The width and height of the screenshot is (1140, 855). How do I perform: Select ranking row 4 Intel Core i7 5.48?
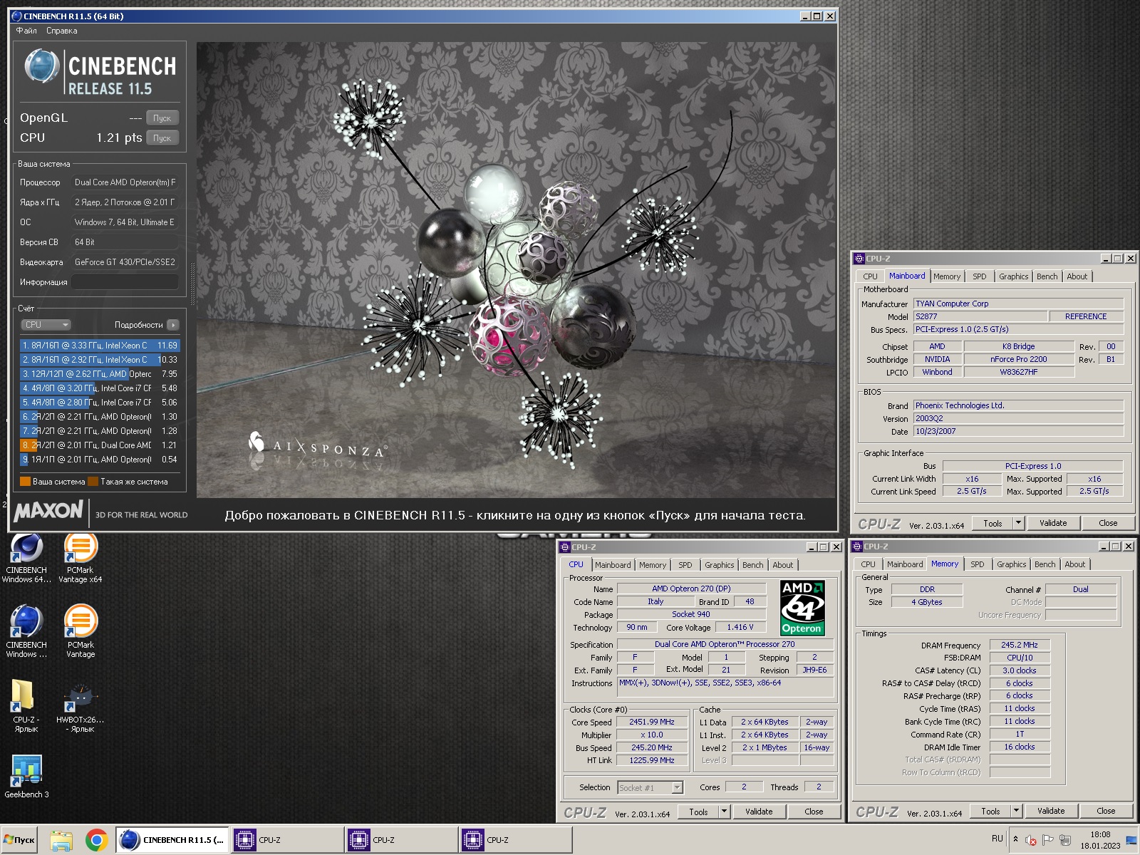pos(100,388)
